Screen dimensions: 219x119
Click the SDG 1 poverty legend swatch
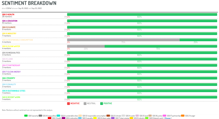coord(26,116)
